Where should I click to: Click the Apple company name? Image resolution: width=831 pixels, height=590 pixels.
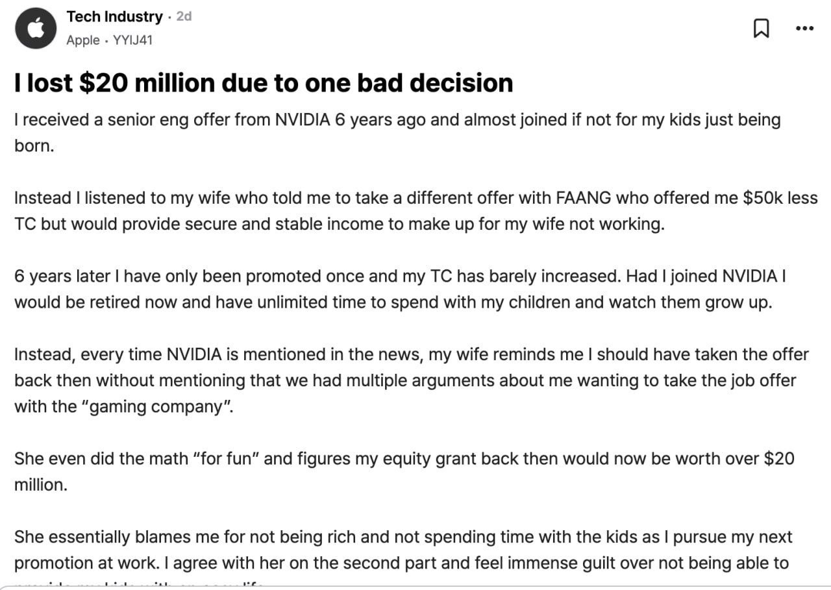(83, 40)
